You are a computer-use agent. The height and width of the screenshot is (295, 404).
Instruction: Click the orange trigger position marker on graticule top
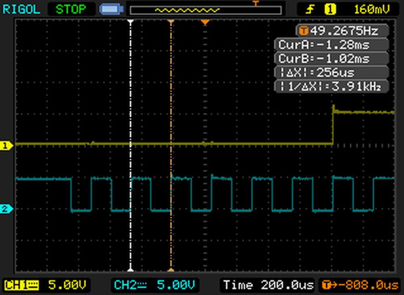pos(205,23)
